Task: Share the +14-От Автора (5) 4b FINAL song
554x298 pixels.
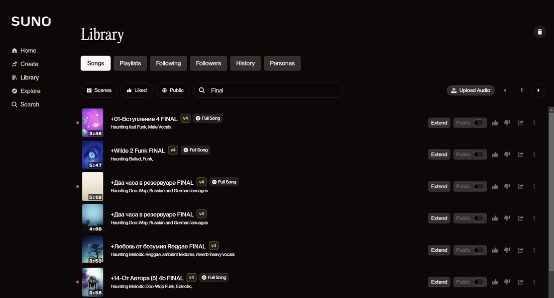Action: click(521, 282)
